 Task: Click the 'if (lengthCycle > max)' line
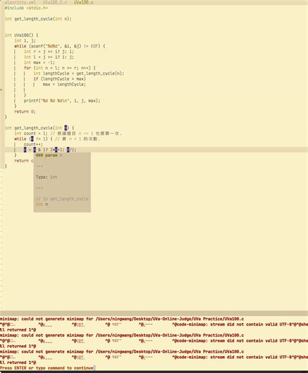point(60,79)
